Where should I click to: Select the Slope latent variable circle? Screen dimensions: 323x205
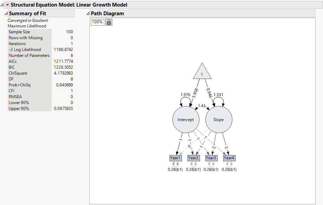[219, 119]
